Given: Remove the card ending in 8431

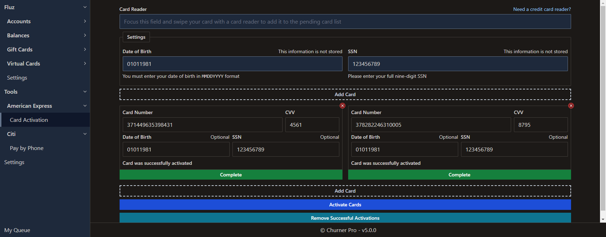Looking at the screenshot, I should click(x=342, y=106).
